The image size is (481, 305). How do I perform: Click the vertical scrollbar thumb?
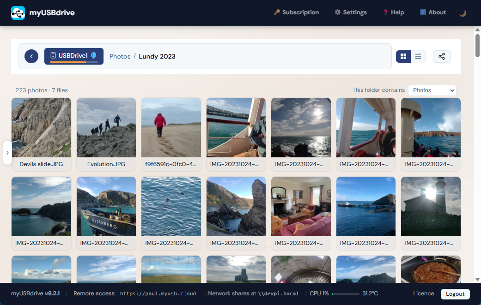click(x=477, y=45)
